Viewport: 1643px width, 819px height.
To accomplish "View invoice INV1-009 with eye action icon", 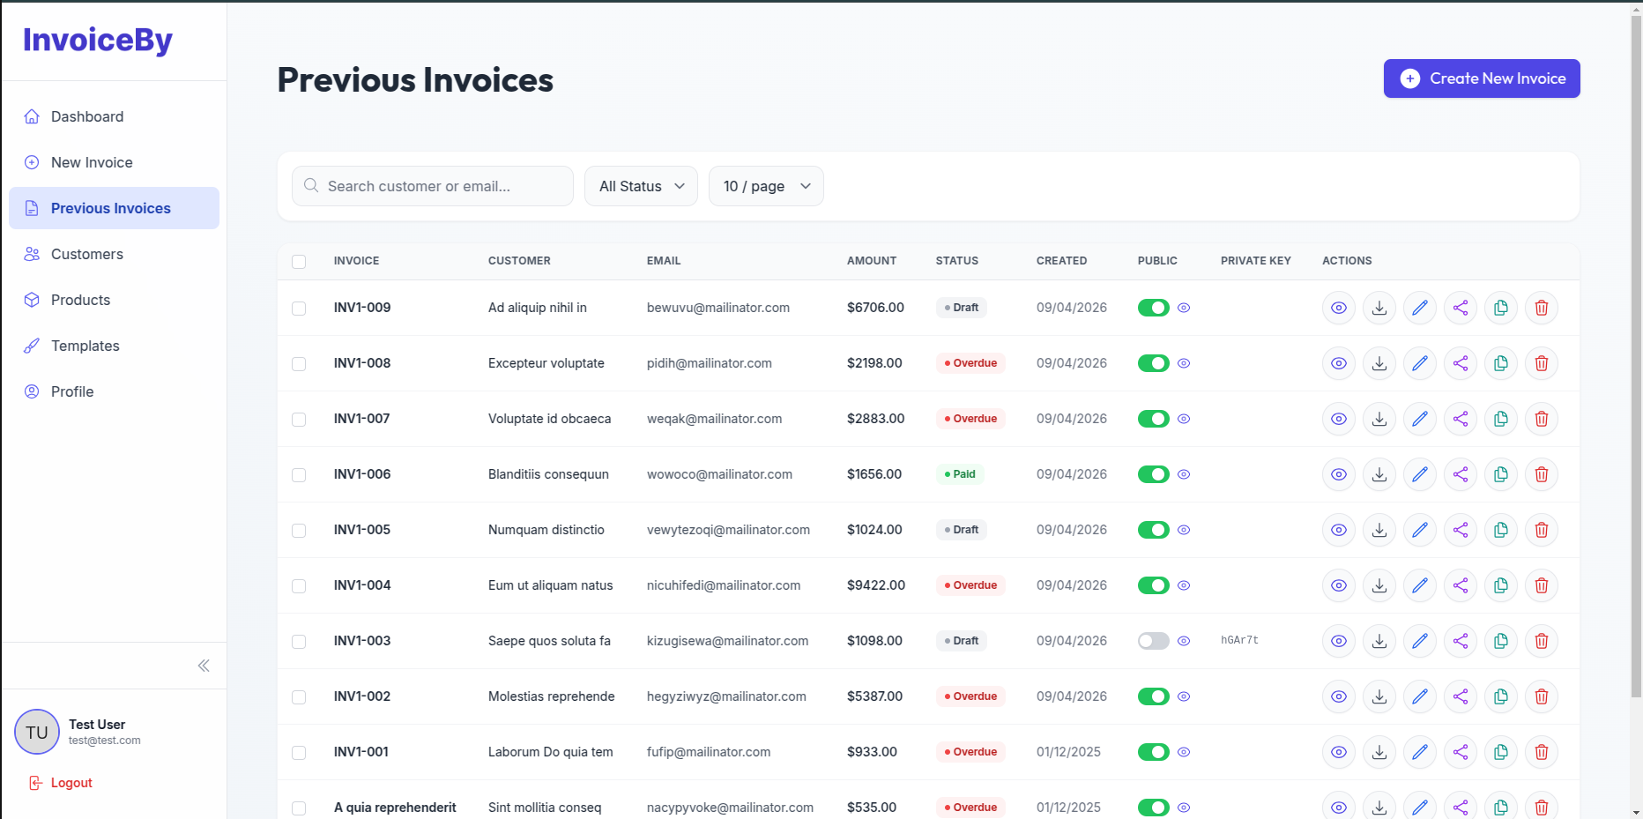I will point(1339,308).
